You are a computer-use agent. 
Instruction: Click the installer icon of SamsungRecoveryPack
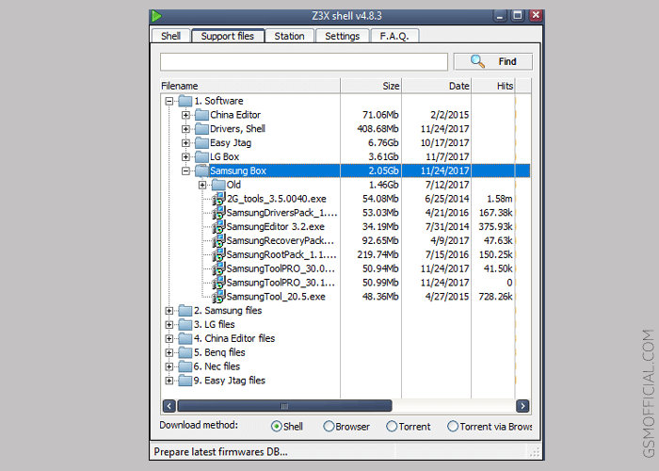pyautogui.click(x=218, y=240)
